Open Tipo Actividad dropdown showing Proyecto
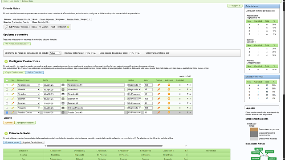285x160 pixels. coord(28,108)
